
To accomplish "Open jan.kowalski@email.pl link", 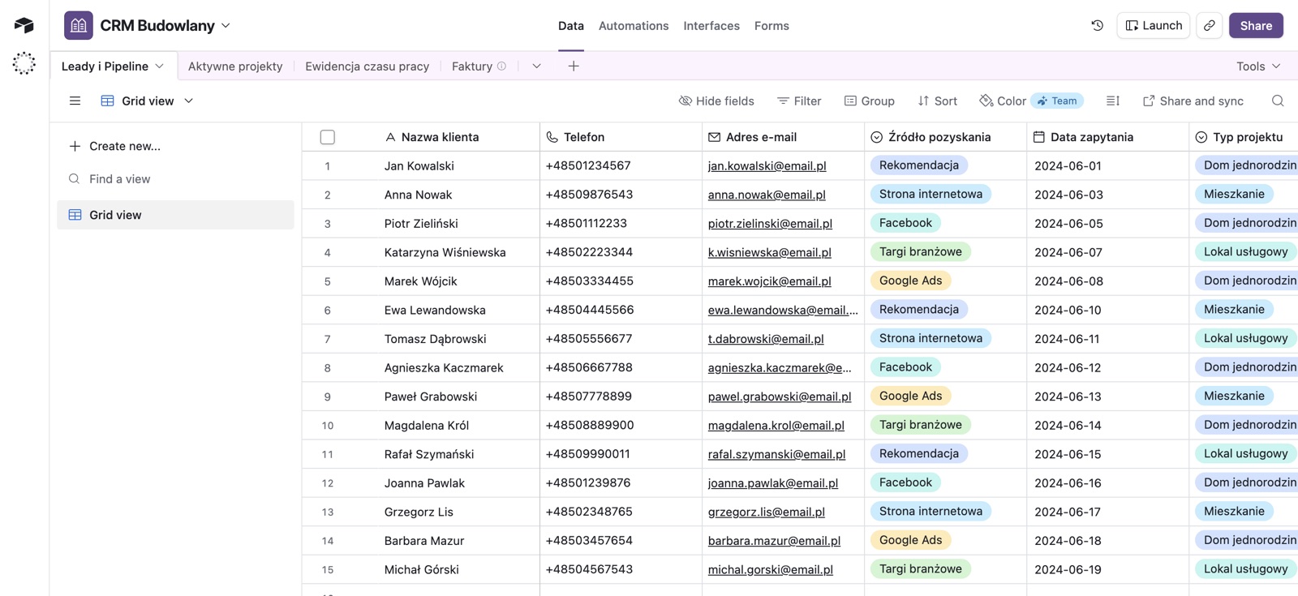I will pyautogui.click(x=767, y=165).
